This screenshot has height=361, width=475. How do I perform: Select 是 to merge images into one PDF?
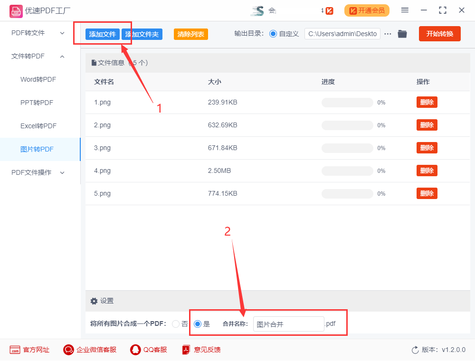[x=198, y=324]
